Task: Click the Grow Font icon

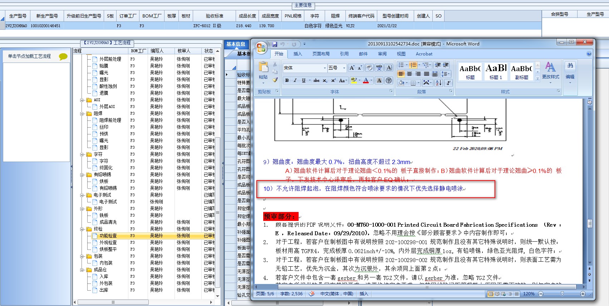Action: [x=352, y=68]
